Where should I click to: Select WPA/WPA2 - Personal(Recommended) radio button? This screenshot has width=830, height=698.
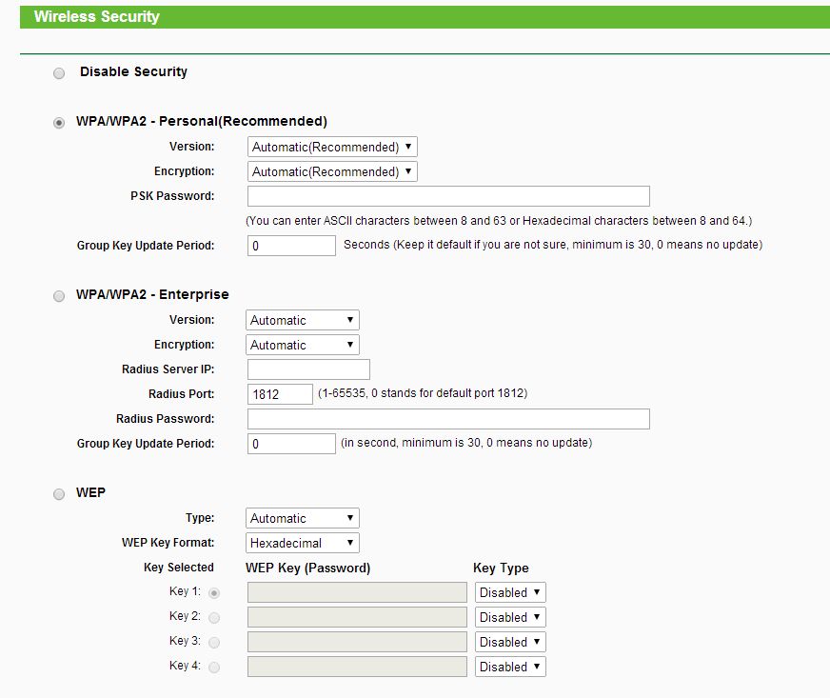click(x=59, y=123)
